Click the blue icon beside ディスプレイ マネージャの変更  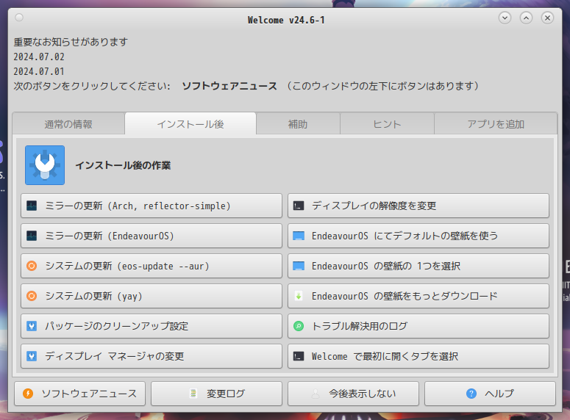coord(32,356)
